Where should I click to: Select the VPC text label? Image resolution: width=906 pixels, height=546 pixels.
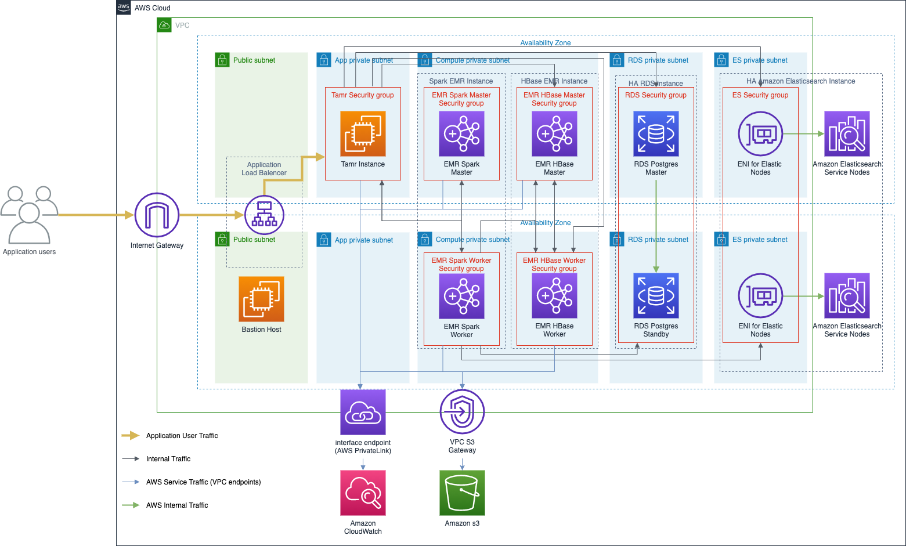pos(182,26)
